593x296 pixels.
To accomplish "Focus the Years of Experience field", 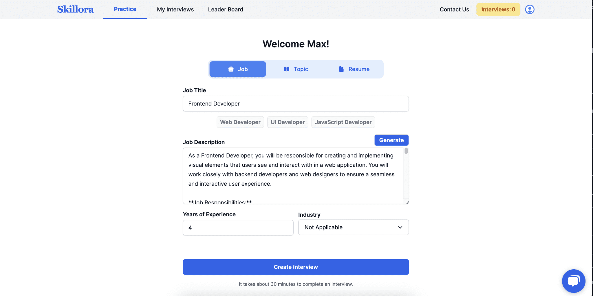I will coord(238,228).
